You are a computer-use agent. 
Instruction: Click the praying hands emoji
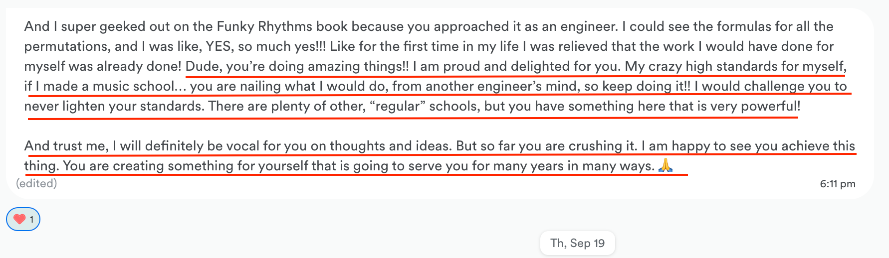[666, 165]
